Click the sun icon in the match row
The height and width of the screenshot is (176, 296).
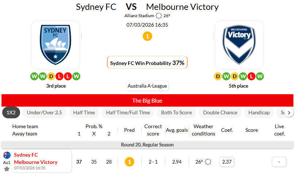tap(208, 162)
